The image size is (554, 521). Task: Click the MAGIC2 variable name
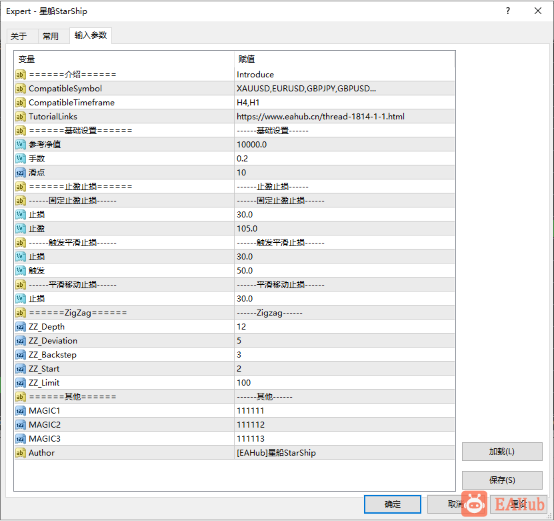click(x=45, y=425)
